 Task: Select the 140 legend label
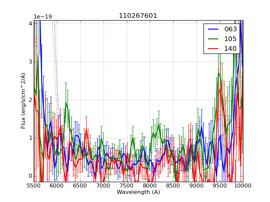(231, 49)
